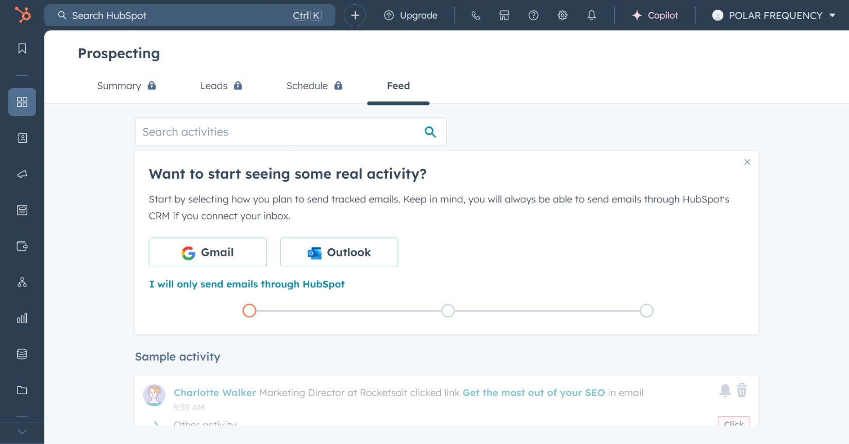Click the first progress step circle
Viewport: 849px width, 444px height.
click(x=249, y=311)
